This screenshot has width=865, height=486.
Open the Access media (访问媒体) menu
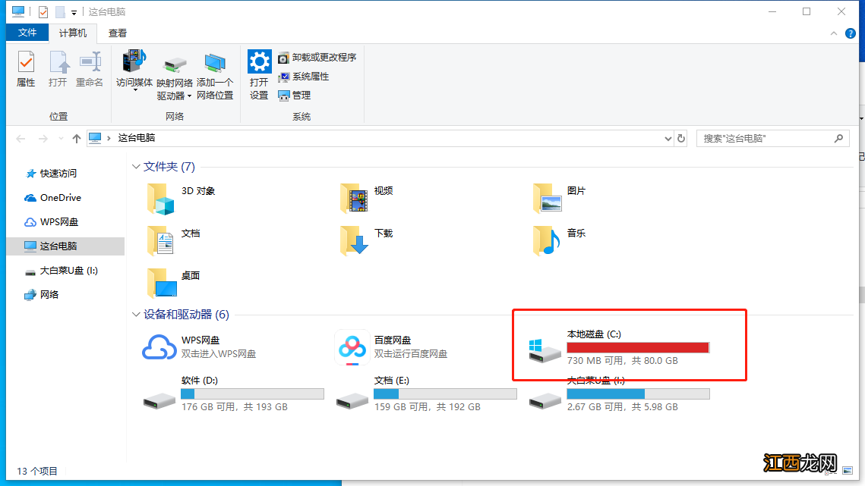click(x=134, y=70)
